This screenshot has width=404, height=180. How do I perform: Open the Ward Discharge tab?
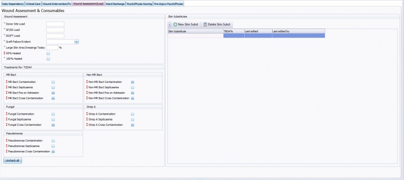[x=115, y=3]
